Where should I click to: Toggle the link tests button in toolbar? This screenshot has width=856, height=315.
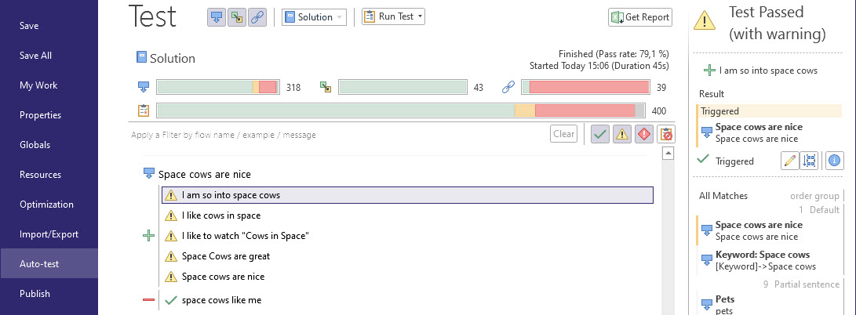pyautogui.click(x=257, y=17)
